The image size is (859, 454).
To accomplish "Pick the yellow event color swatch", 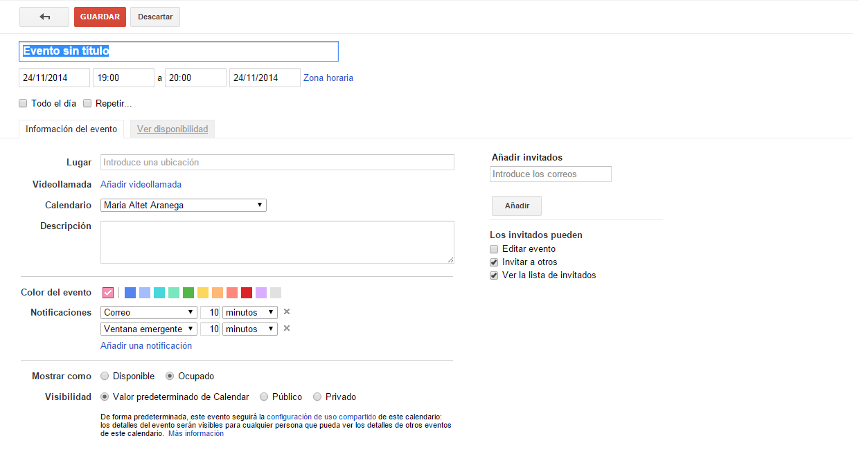I will [x=203, y=293].
